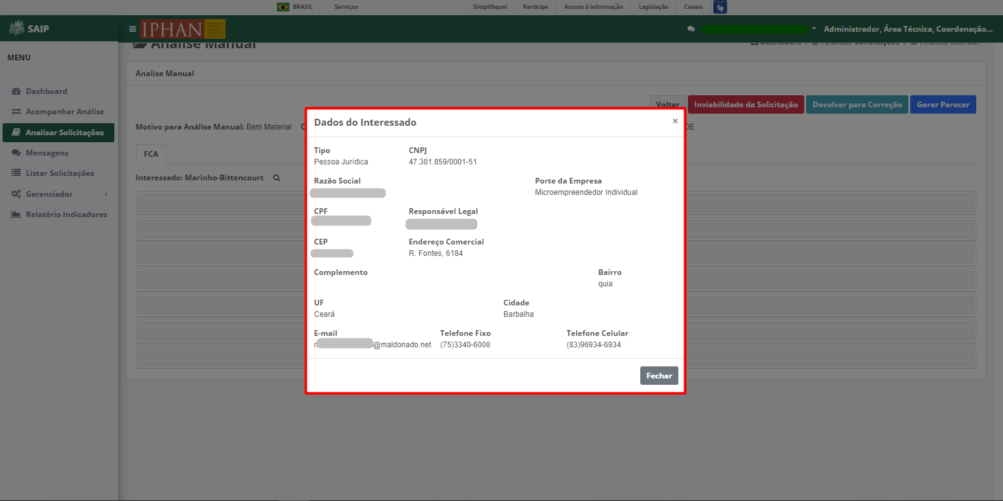Switch to the FCA tab

point(151,154)
